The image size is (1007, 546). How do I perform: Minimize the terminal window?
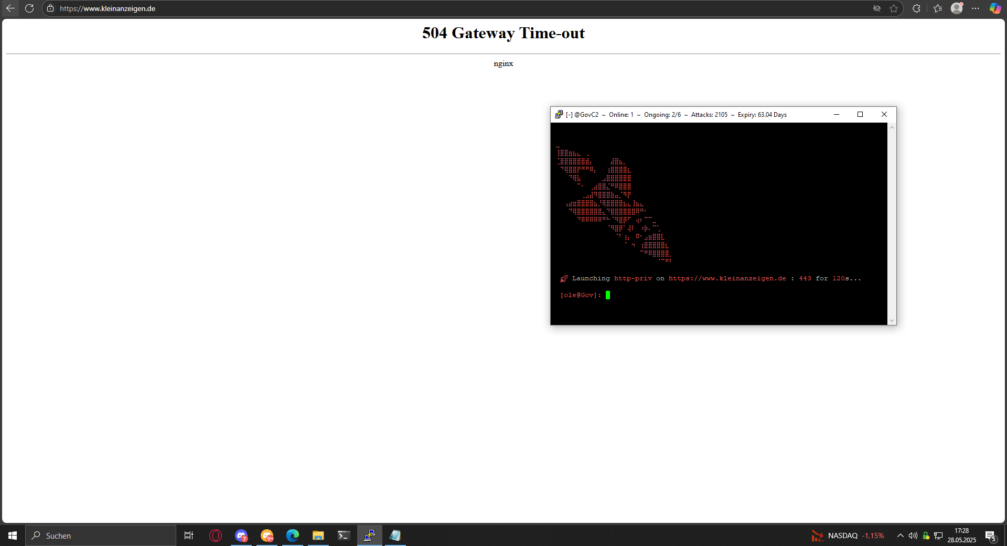tap(837, 114)
